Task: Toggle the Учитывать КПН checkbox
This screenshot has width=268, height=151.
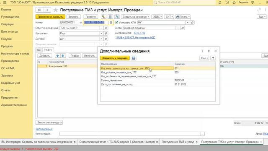Action: [x=117, y=22]
